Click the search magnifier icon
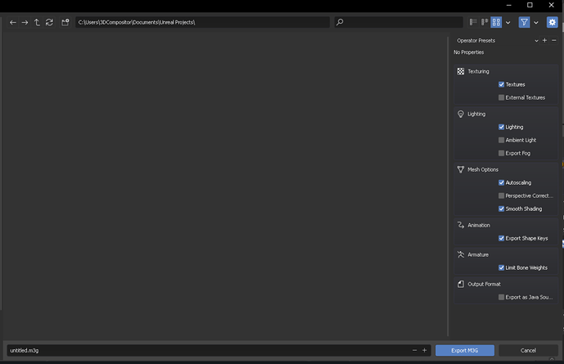 tap(339, 22)
